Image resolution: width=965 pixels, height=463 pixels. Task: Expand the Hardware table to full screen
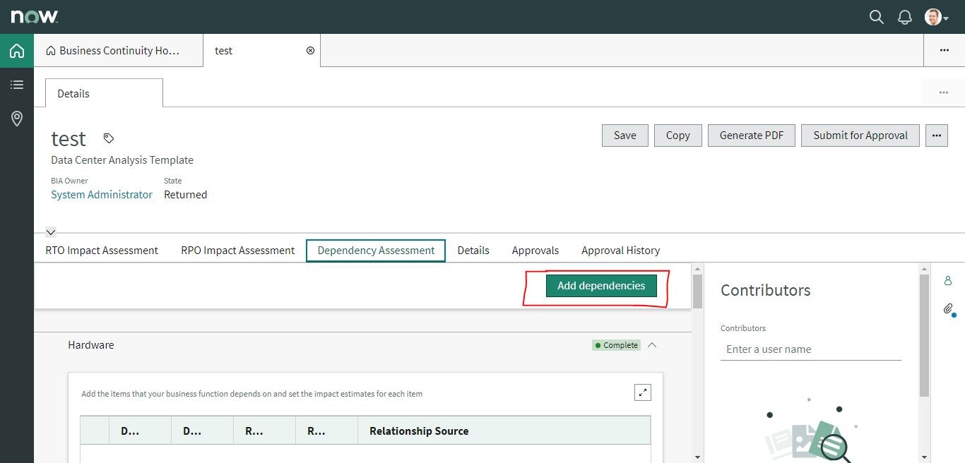(x=643, y=392)
